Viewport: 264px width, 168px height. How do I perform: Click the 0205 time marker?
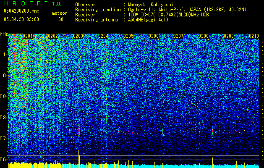pos(128,36)
